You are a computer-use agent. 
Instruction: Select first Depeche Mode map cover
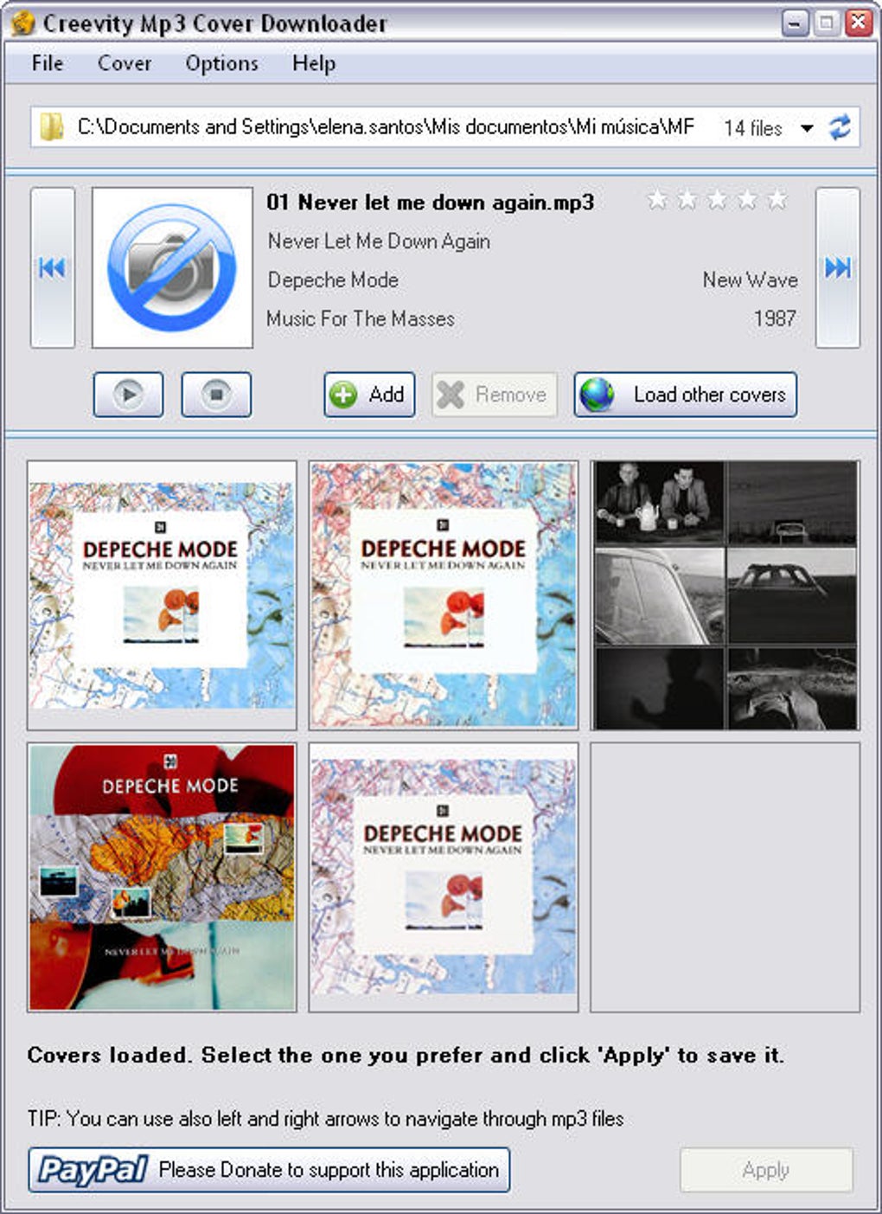coord(162,595)
